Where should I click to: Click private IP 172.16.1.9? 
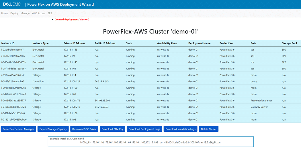pyautogui.click(x=69, y=56)
